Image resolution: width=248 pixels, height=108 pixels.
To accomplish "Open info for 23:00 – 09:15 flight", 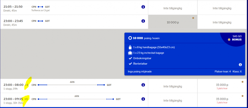I will (143, 99).
